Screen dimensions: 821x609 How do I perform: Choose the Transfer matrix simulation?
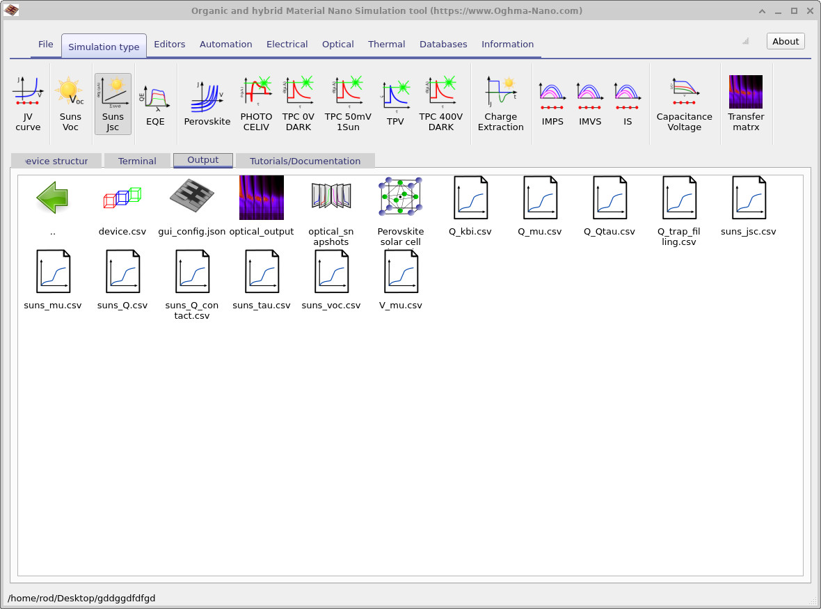(x=745, y=104)
